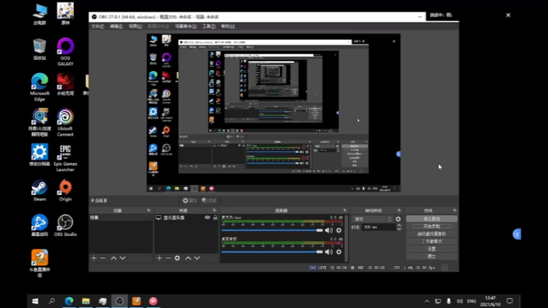Image resolution: width=548 pixels, height=308 pixels.
Task: Click the 属性 properties button in source toolbar
Action: tap(190, 201)
